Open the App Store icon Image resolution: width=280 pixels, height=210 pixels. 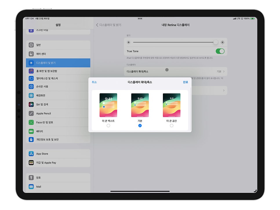click(x=31, y=154)
